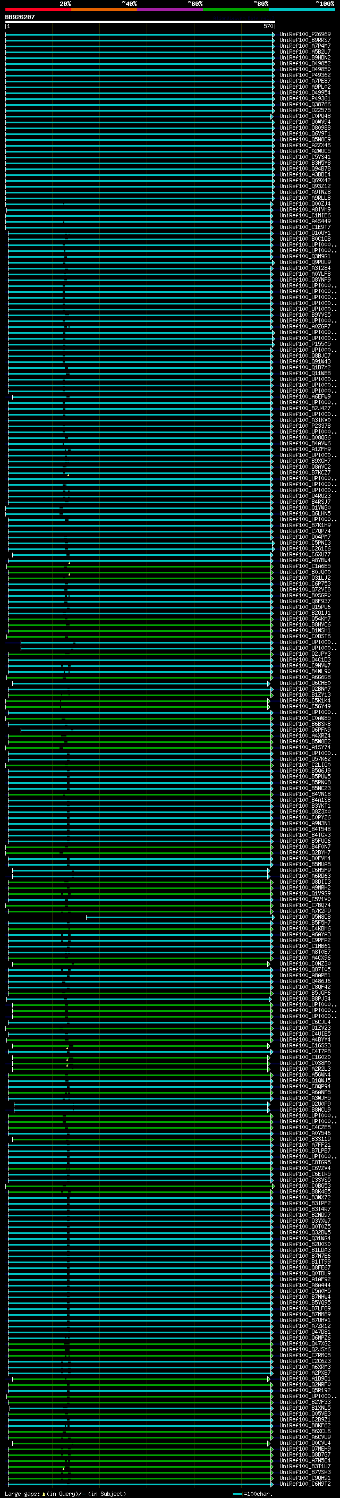Click the =100char. scale legend
This screenshot has width=340, height=1498.
[253, 1493]
